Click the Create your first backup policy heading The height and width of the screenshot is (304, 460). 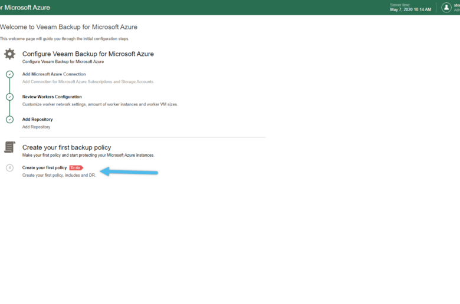pyautogui.click(x=67, y=147)
